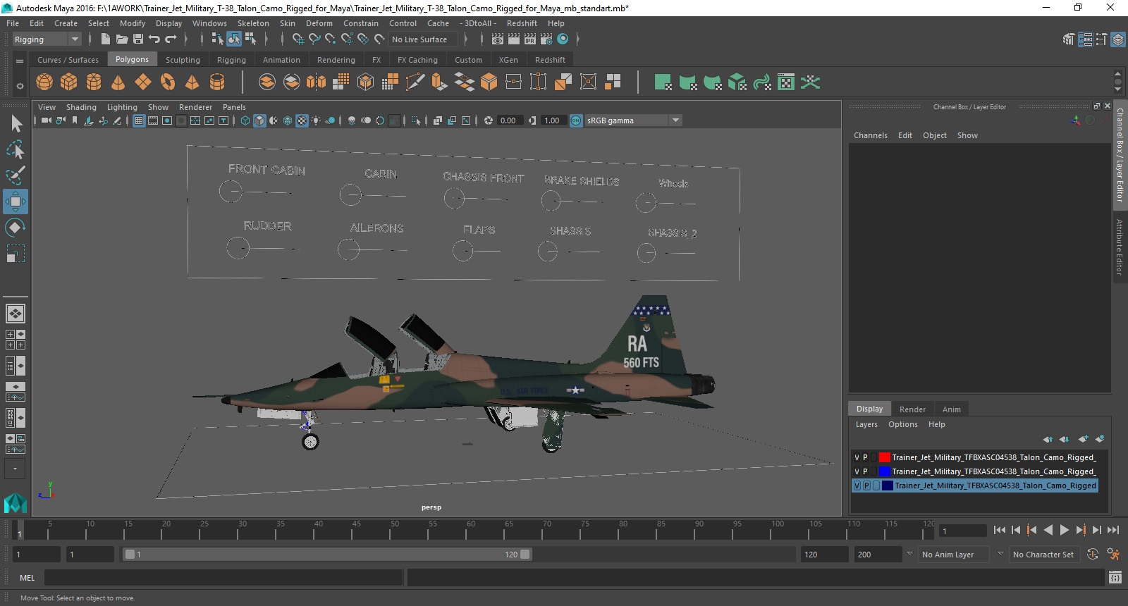
Task: Toggle playback P of blue layer
Action: 866,471
